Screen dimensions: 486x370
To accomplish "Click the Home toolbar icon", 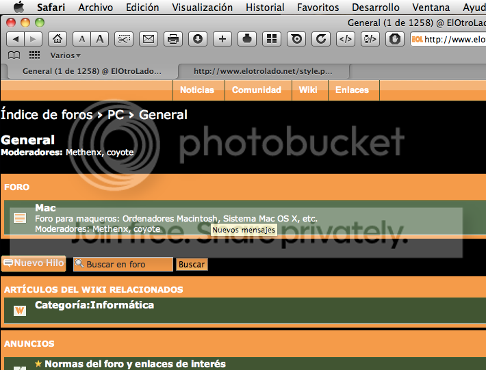I will click(58, 39).
